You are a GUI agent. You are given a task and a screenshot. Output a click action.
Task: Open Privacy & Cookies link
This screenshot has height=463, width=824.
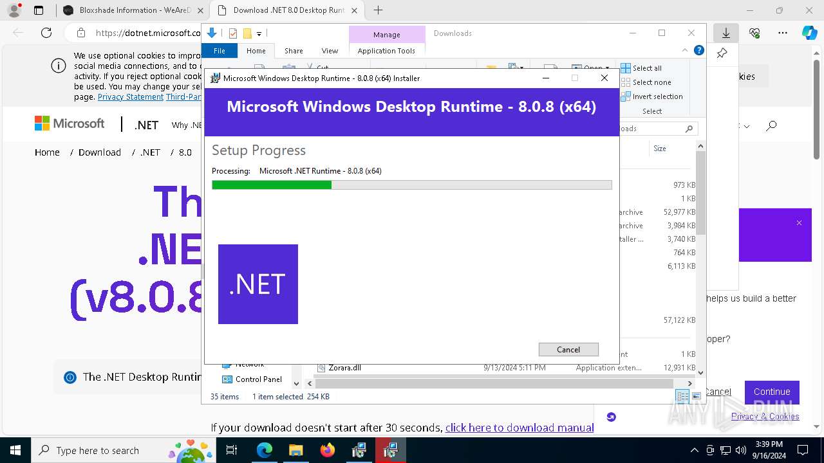tap(765, 416)
